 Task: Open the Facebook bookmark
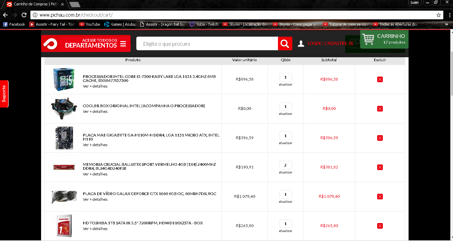click(14, 24)
